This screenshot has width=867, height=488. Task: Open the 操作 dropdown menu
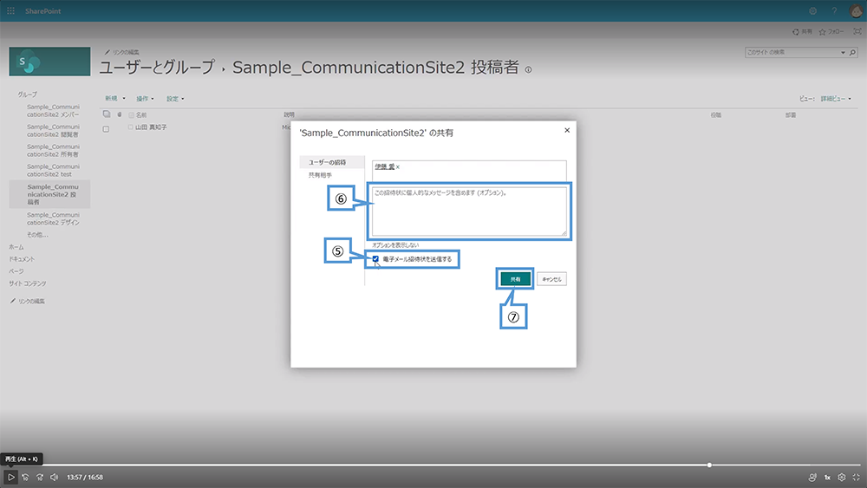point(146,98)
